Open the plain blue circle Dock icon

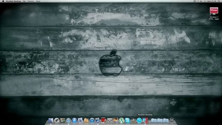pyautogui.click(x=139, y=120)
